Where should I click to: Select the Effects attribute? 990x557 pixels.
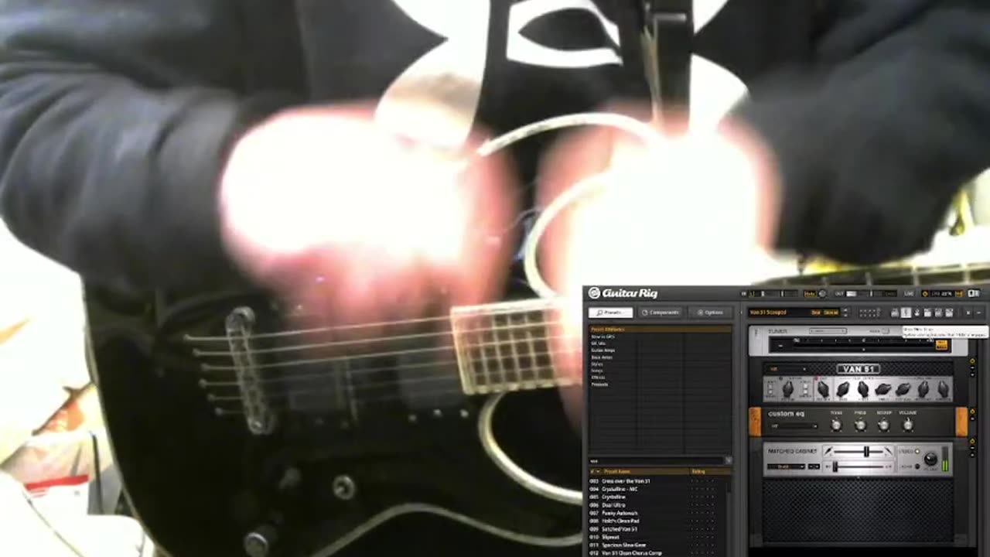598,378
